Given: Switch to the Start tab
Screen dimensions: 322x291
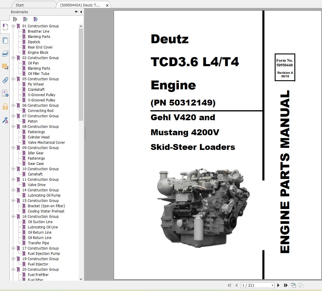Looking at the screenshot, I should coord(20,5).
